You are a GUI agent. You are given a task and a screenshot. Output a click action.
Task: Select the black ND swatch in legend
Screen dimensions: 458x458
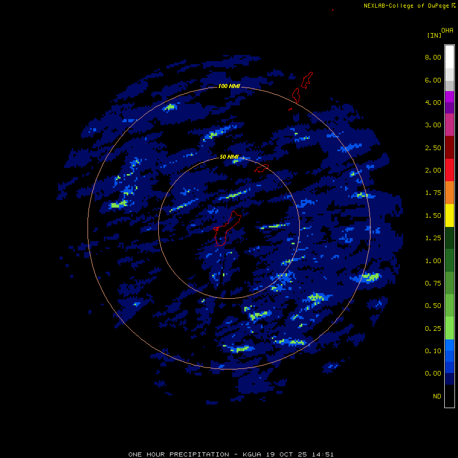[449, 396]
